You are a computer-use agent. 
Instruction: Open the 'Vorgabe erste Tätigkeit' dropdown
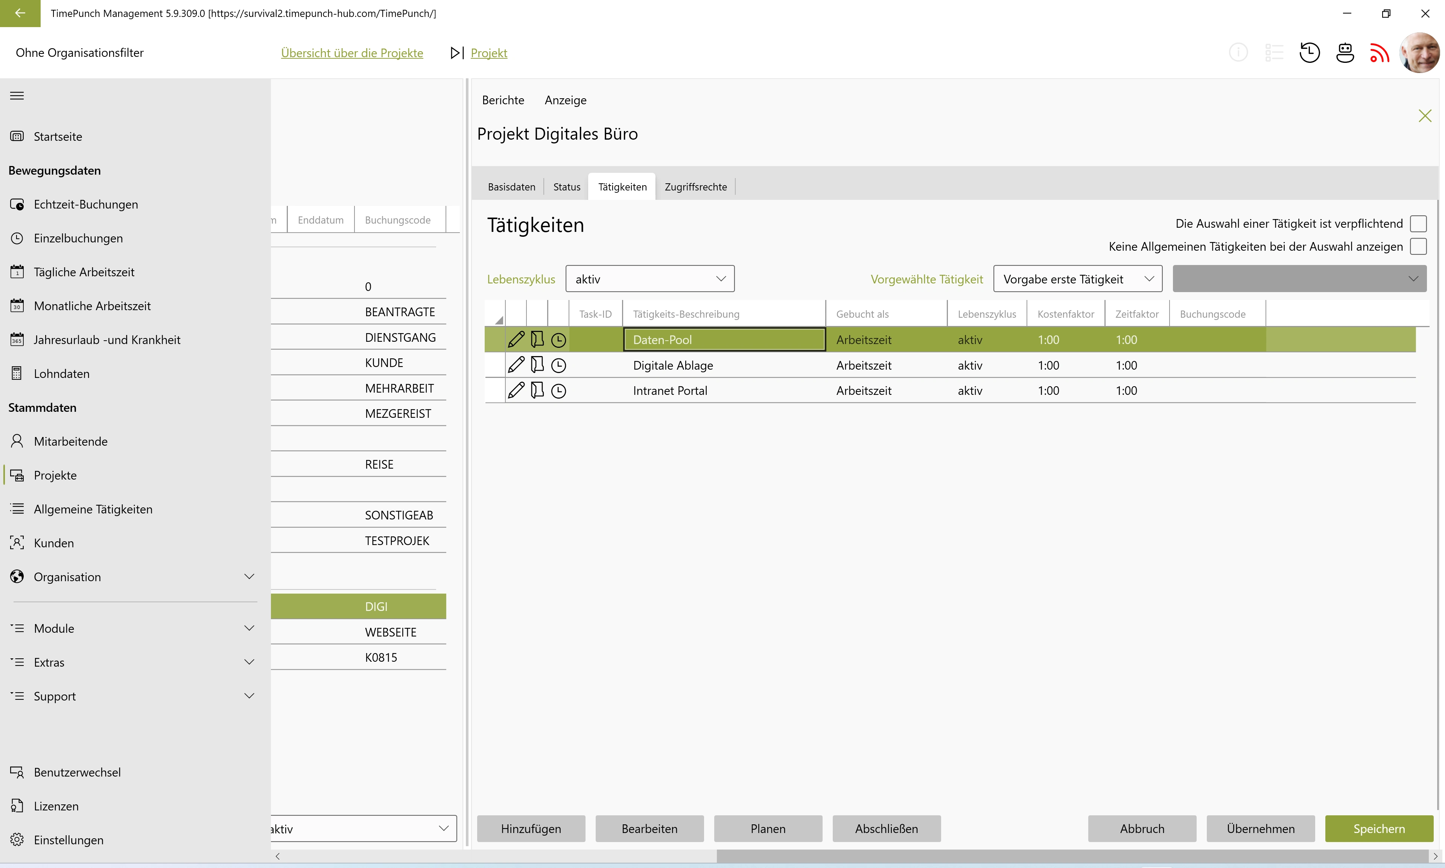[x=1077, y=279]
